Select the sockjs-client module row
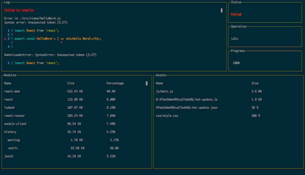Viewport: 305px width, 175px height. tap(75, 124)
